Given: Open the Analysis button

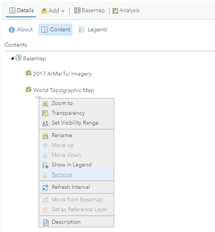Looking at the screenshot, I should click(x=126, y=11).
